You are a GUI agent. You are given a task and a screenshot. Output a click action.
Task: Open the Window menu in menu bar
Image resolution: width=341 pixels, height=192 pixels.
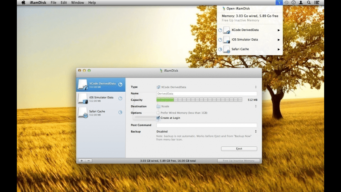77,3
